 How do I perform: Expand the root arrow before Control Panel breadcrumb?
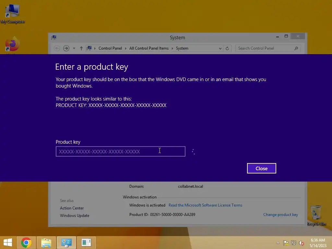point(95,49)
